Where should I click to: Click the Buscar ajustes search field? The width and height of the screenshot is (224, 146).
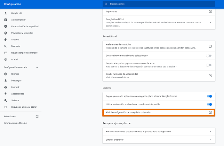160,4
